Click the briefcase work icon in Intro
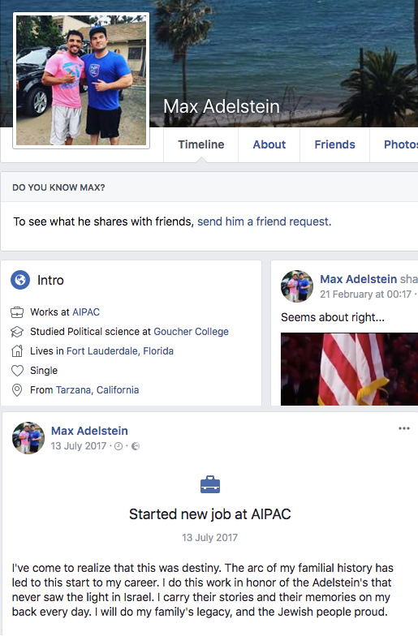Image resolution: width=418 pixels, height=636 pixels. pyautogui.click(x=17, y=312)
